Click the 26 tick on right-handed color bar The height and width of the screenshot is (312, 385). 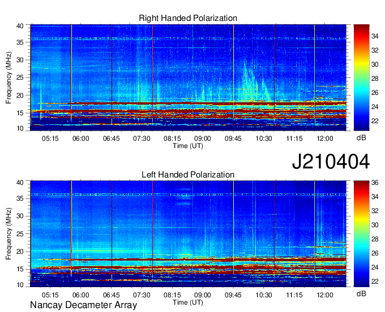375,93
